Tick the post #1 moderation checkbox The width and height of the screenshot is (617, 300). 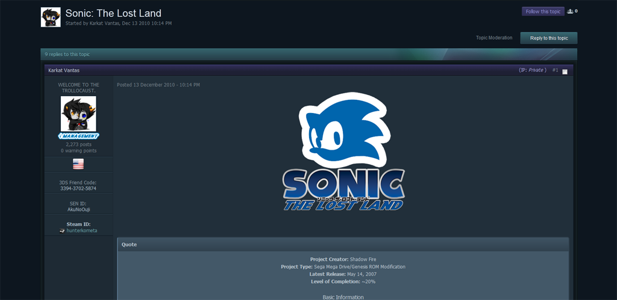[x=565, y=72]
